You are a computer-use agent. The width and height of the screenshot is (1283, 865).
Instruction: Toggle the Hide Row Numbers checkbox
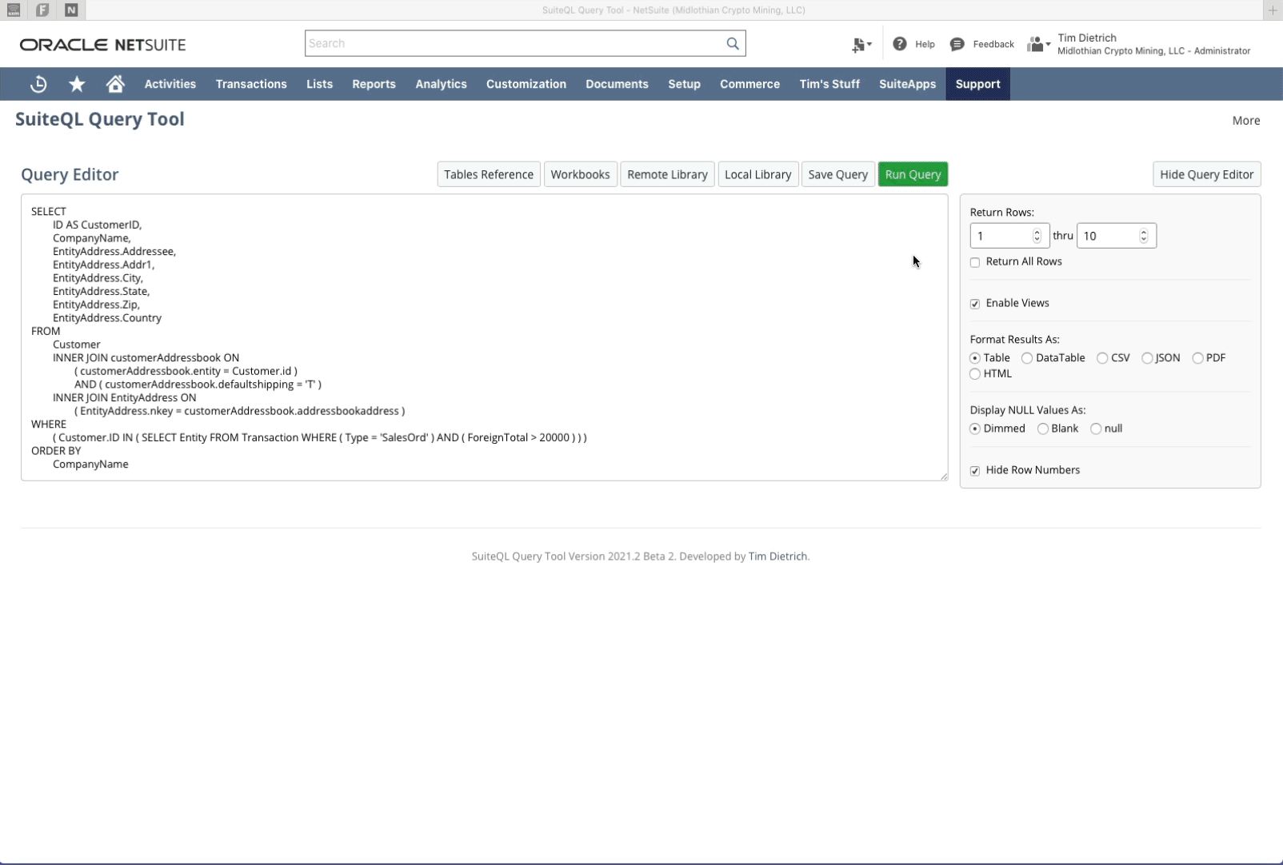pos(975,471)
